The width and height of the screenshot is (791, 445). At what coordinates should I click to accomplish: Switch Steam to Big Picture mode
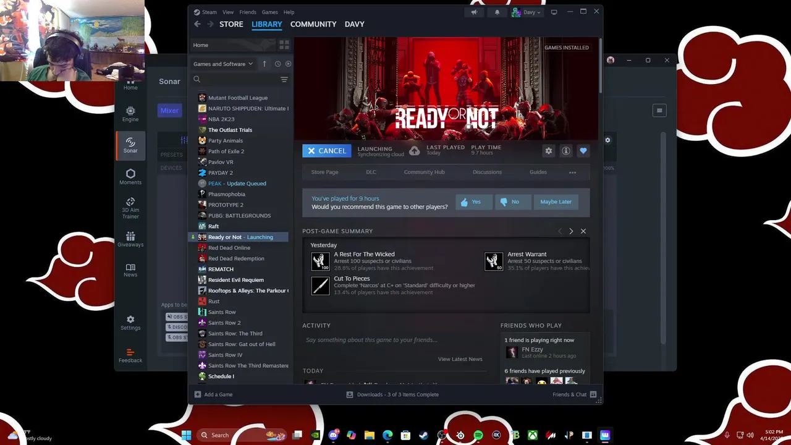(554, 12)
